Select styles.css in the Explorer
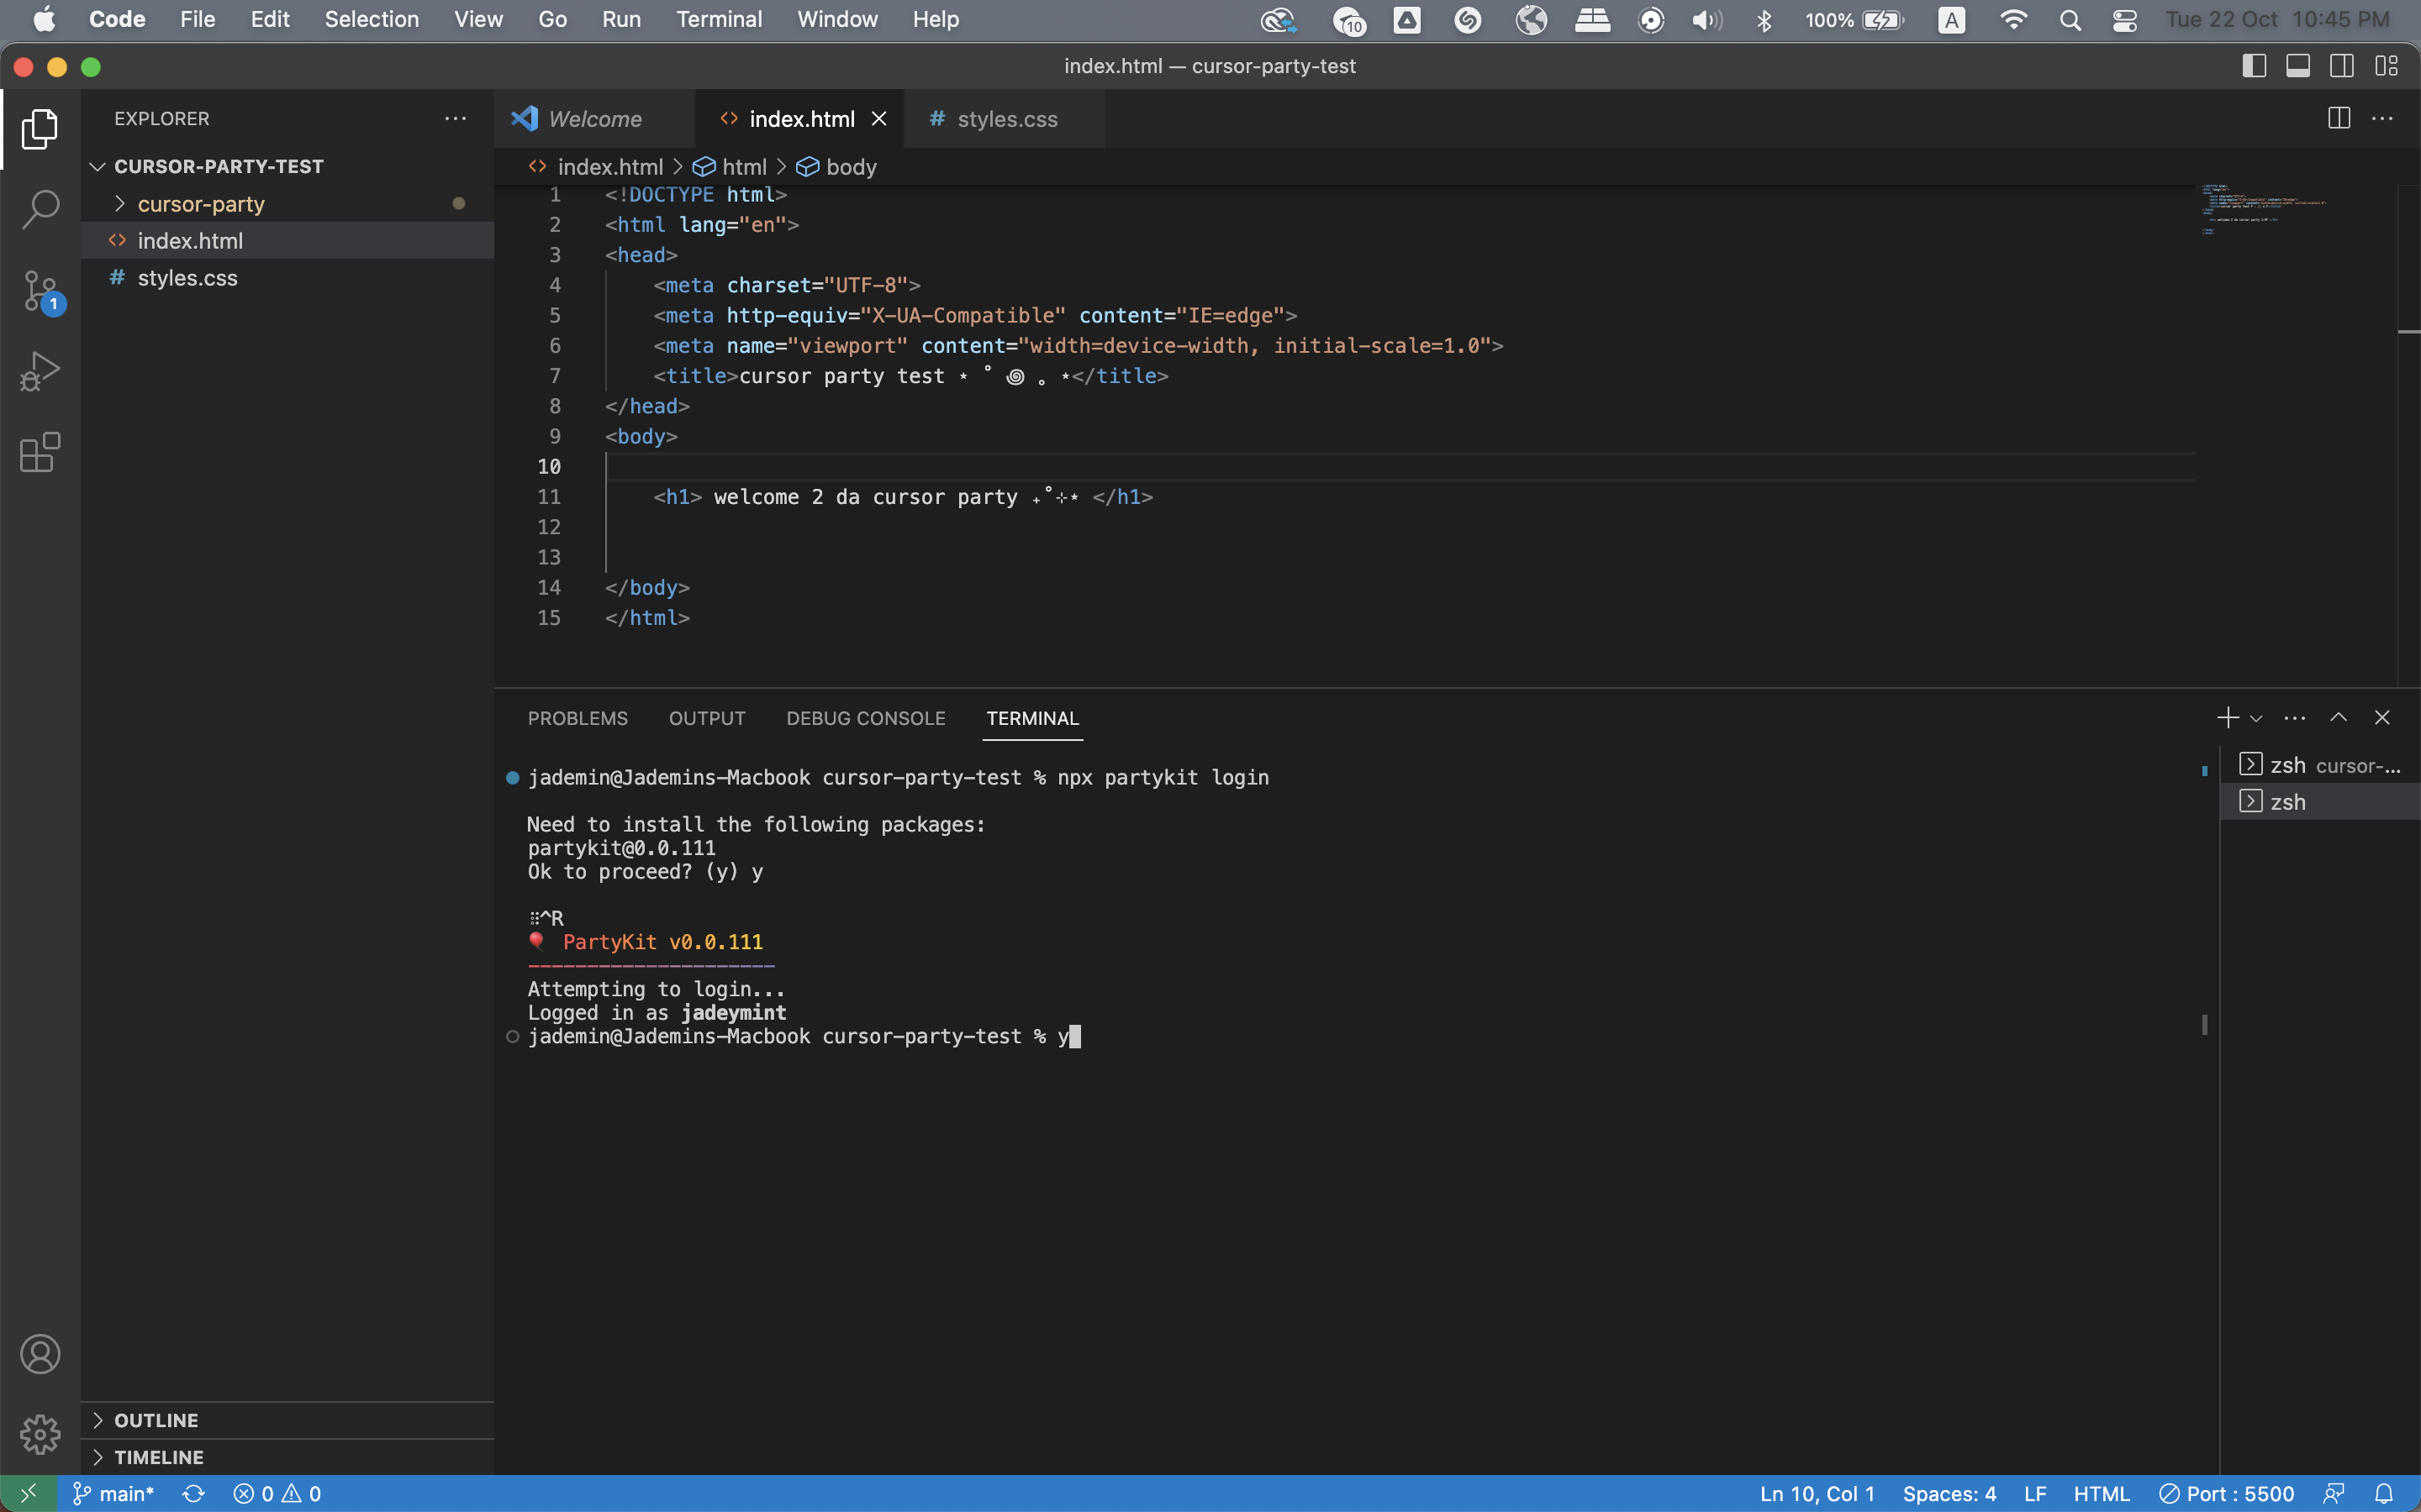2421x1512 pixels. tap(188, 278)
